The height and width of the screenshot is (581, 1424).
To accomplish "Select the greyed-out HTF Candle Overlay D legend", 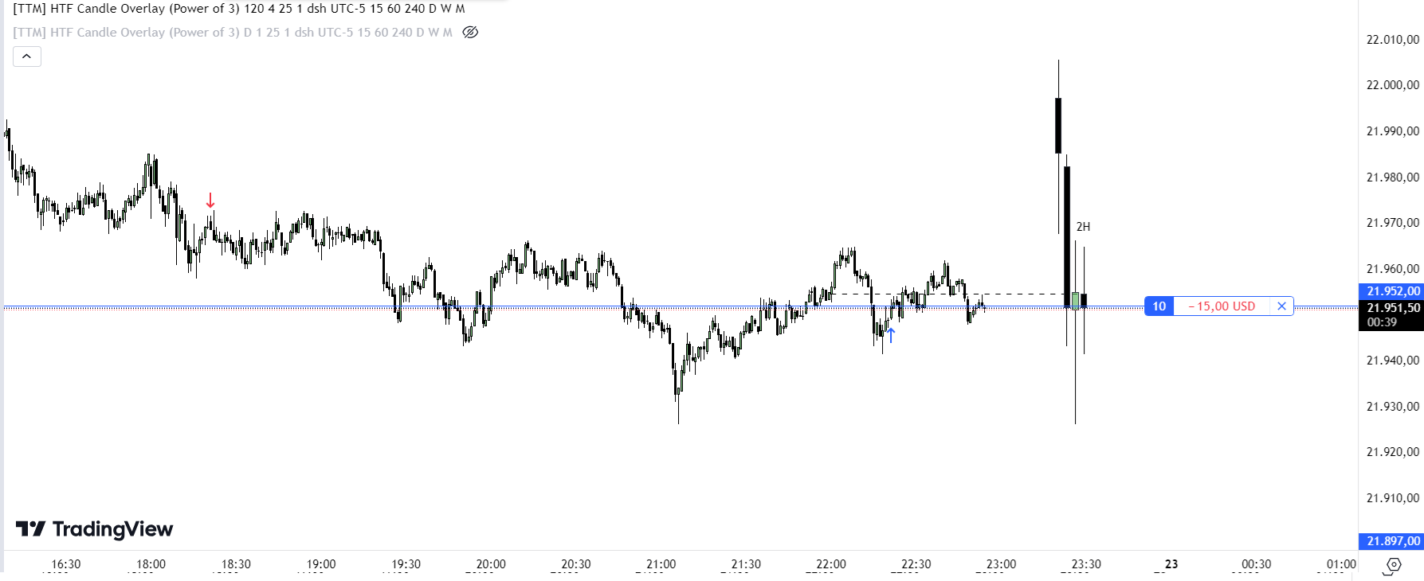I will pyautogui.click(x=233, y=33).
